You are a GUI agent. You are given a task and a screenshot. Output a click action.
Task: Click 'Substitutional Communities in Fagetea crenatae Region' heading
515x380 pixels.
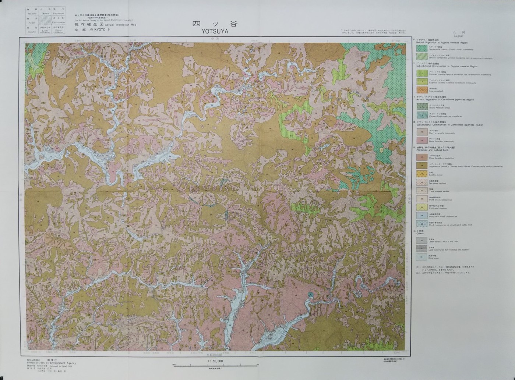pos(447,66)
